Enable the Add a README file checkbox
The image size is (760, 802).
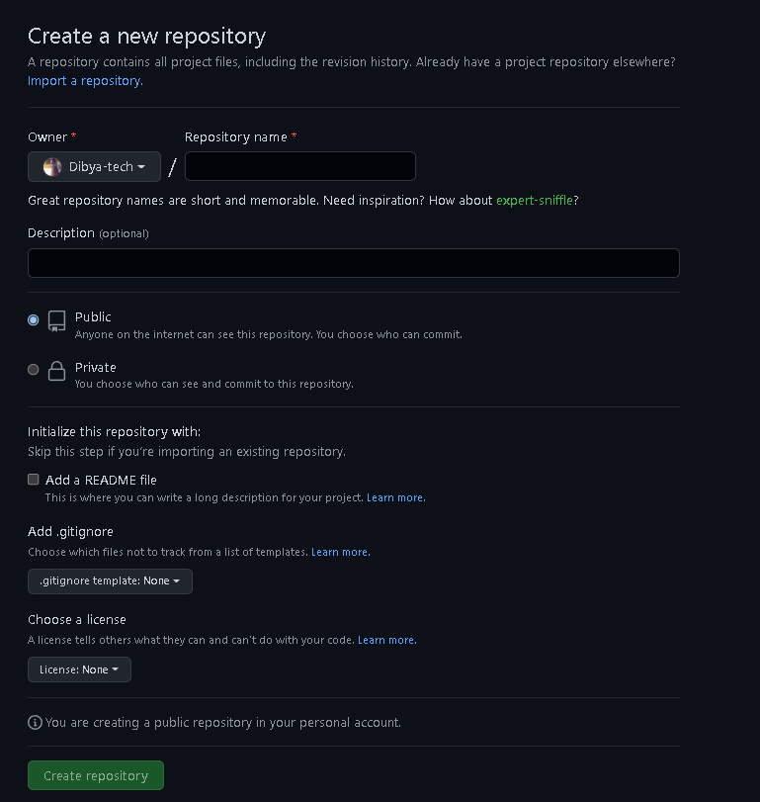point(33,479)
